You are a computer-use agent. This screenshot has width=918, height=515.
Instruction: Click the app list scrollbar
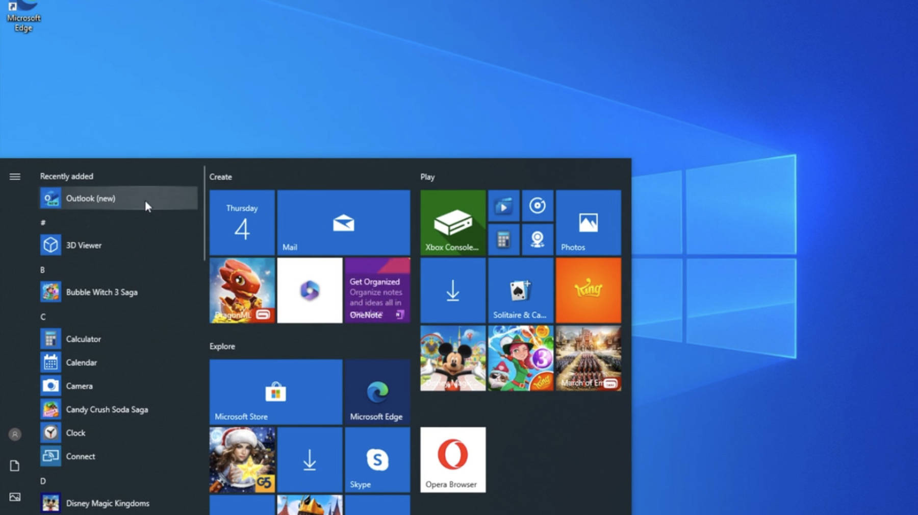(204, 213)
